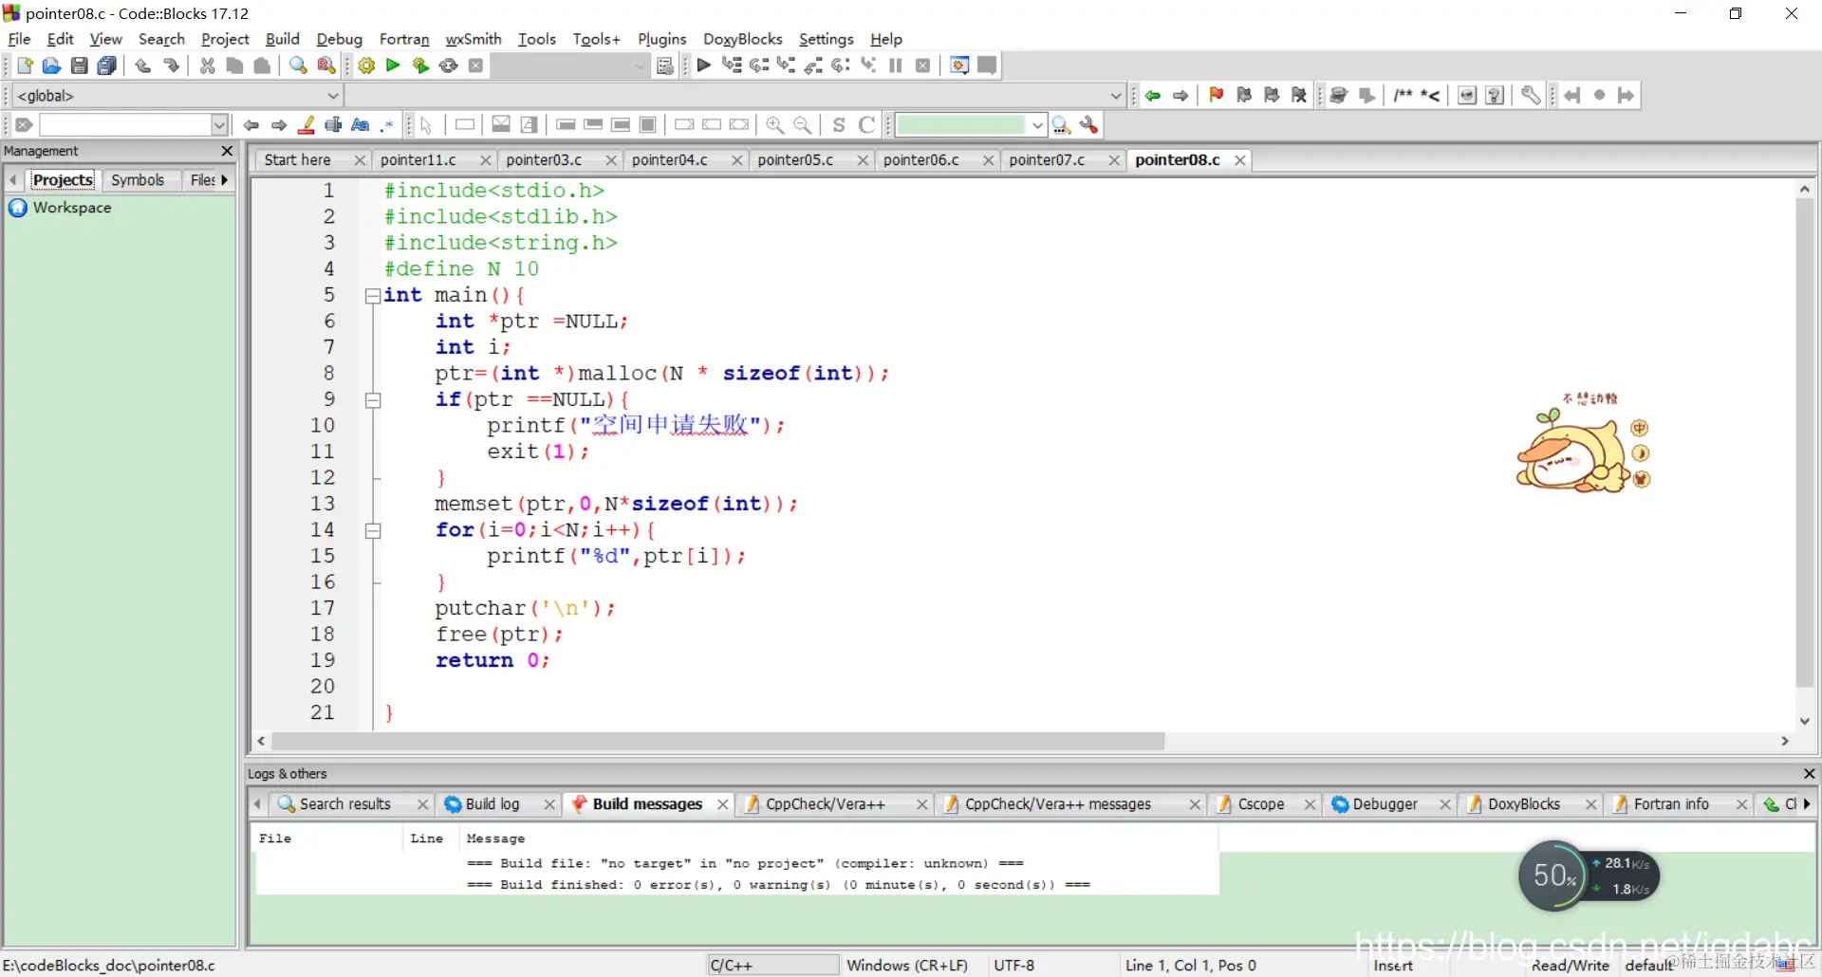
Task: Show more Management tabs with right arrow
Action: point(225,179)
